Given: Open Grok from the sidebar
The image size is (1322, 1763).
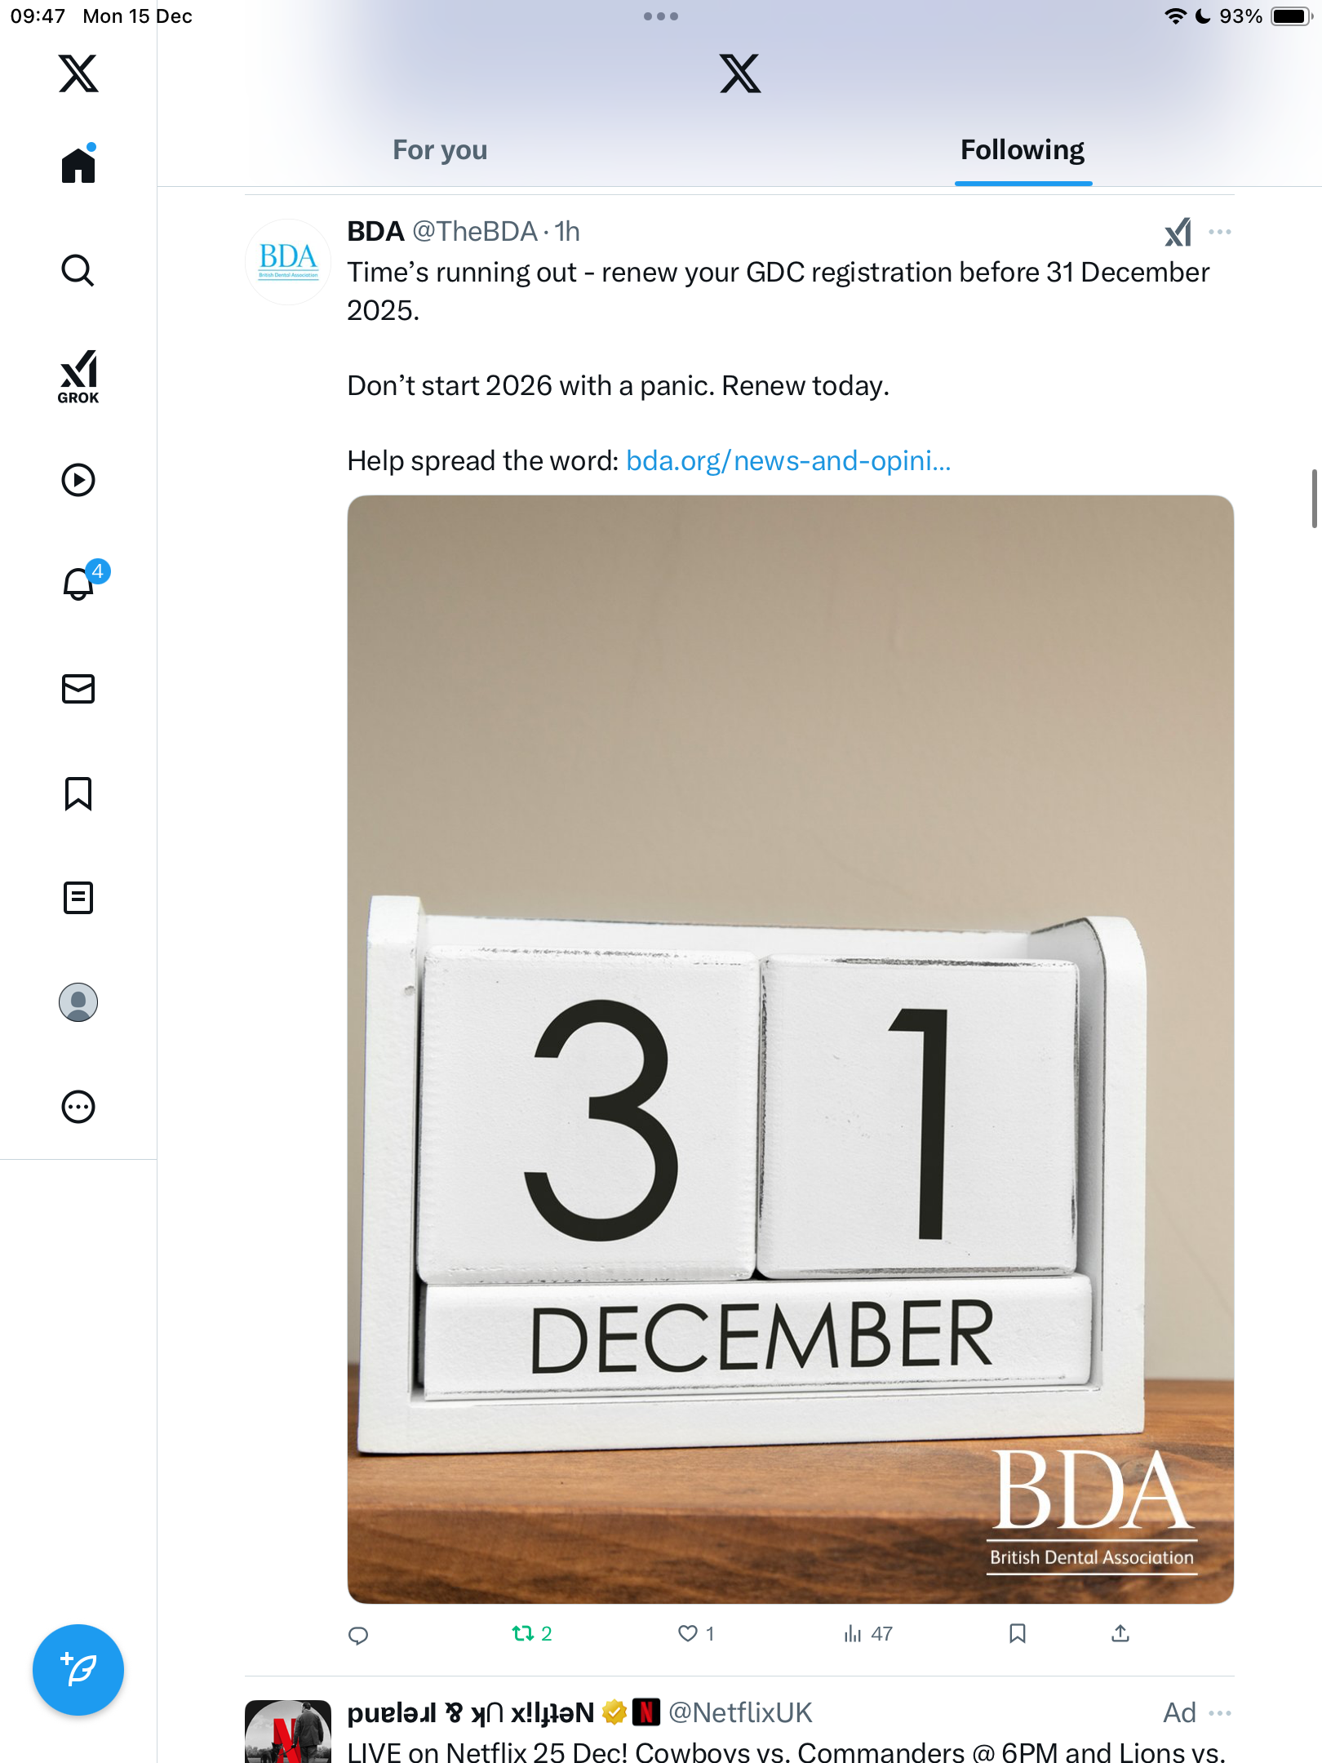Looking at the screenshot, I should pyautogui.click(x=78, y=376).
